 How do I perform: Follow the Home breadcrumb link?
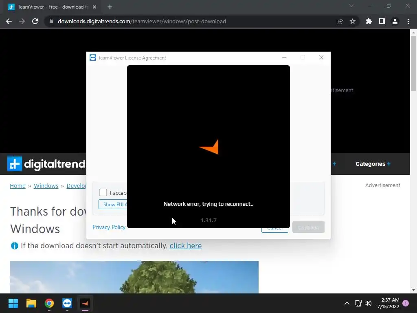tap(18, 186)
